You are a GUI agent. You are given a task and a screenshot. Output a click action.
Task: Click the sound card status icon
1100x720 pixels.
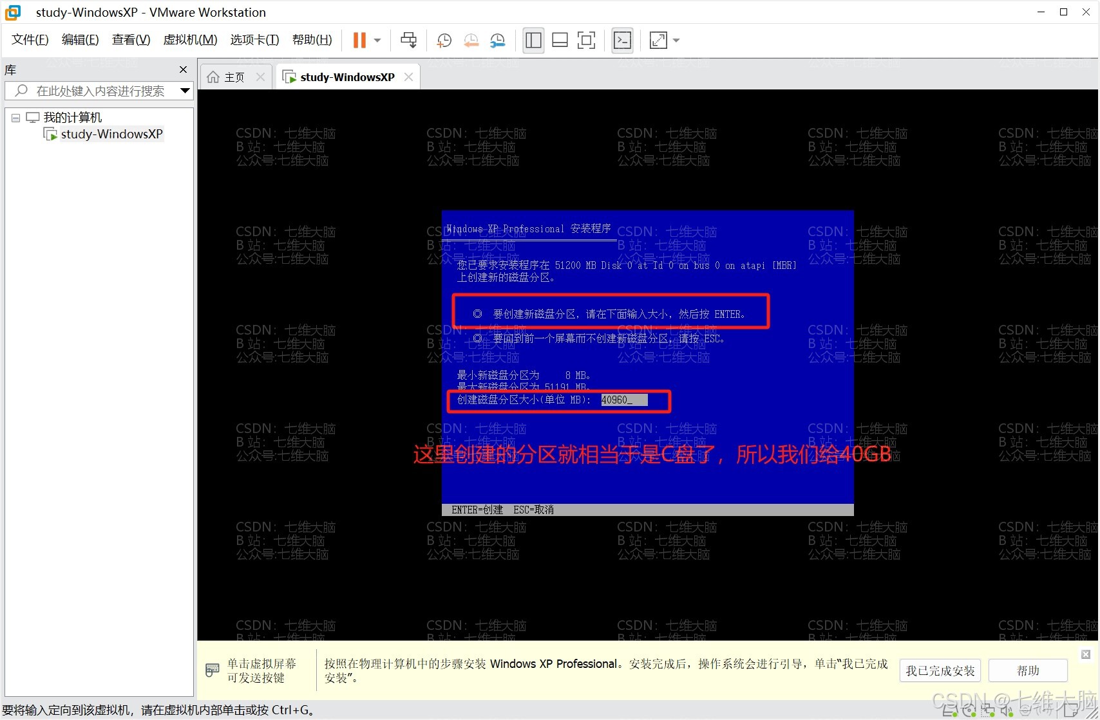pos(1006,711)
